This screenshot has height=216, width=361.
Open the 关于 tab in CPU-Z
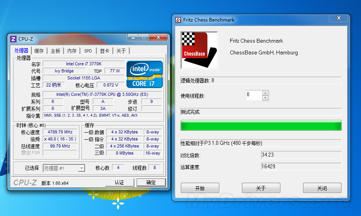pos(121,51)
